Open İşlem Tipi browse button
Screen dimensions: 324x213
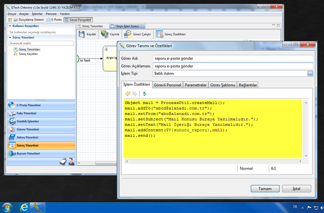310,74
